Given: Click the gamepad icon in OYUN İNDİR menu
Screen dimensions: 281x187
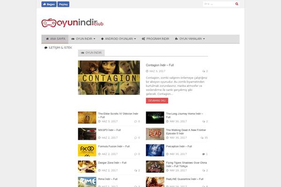Looking at the screenshot, I should point(73,39).
